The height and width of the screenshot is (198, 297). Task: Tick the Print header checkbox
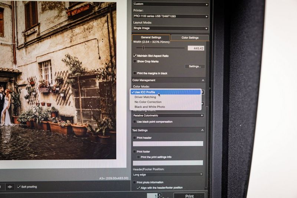click(135, 138)
